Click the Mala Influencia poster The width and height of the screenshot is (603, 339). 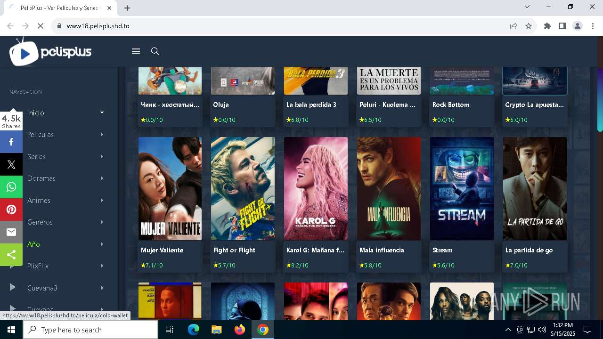[389, 188]
